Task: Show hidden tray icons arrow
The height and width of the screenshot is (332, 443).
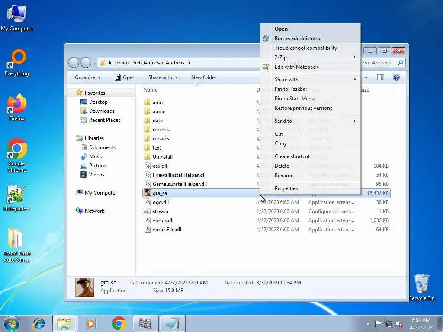Action: pyautogui.click(x=368, y=324)
